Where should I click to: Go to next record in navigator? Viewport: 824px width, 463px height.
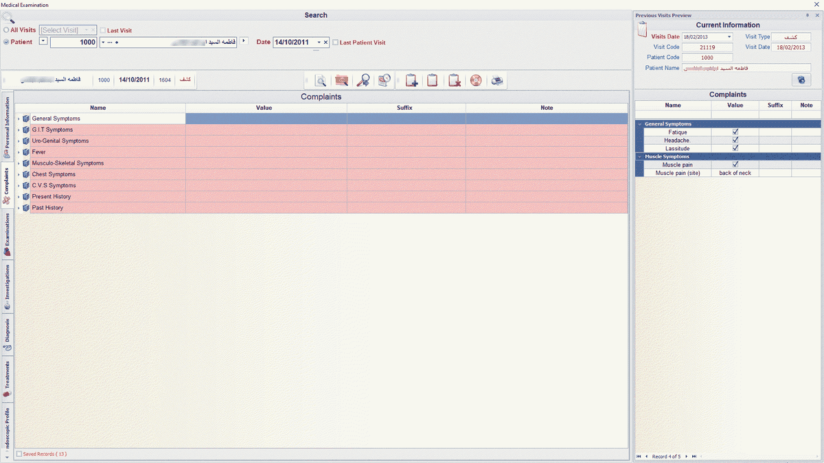coord(685,456)
